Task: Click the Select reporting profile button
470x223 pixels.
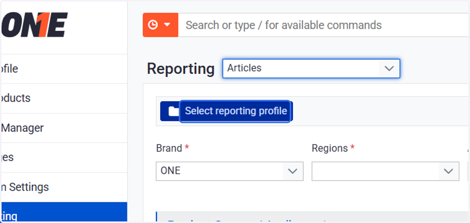Action: point(235,111)
